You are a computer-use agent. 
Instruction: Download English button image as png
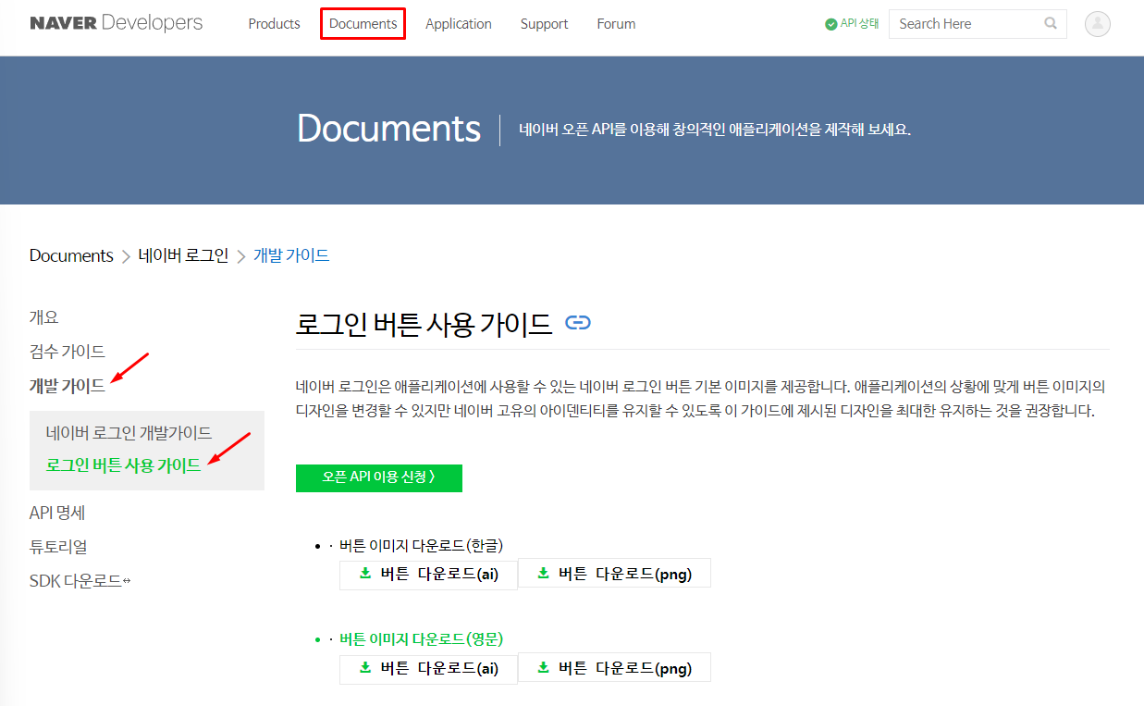point(614,668)
